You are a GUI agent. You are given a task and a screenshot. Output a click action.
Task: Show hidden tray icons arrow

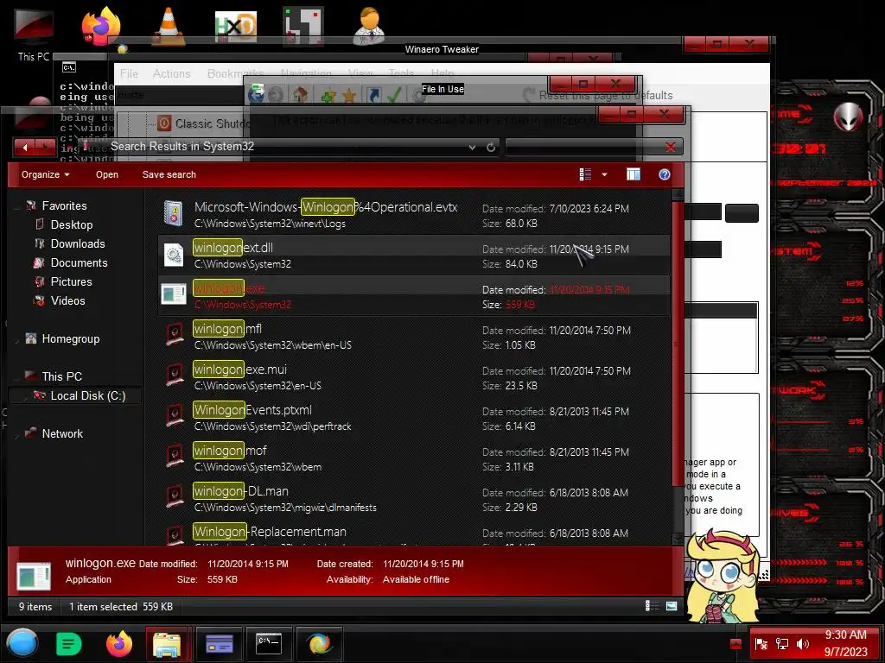tap(735, 644)
